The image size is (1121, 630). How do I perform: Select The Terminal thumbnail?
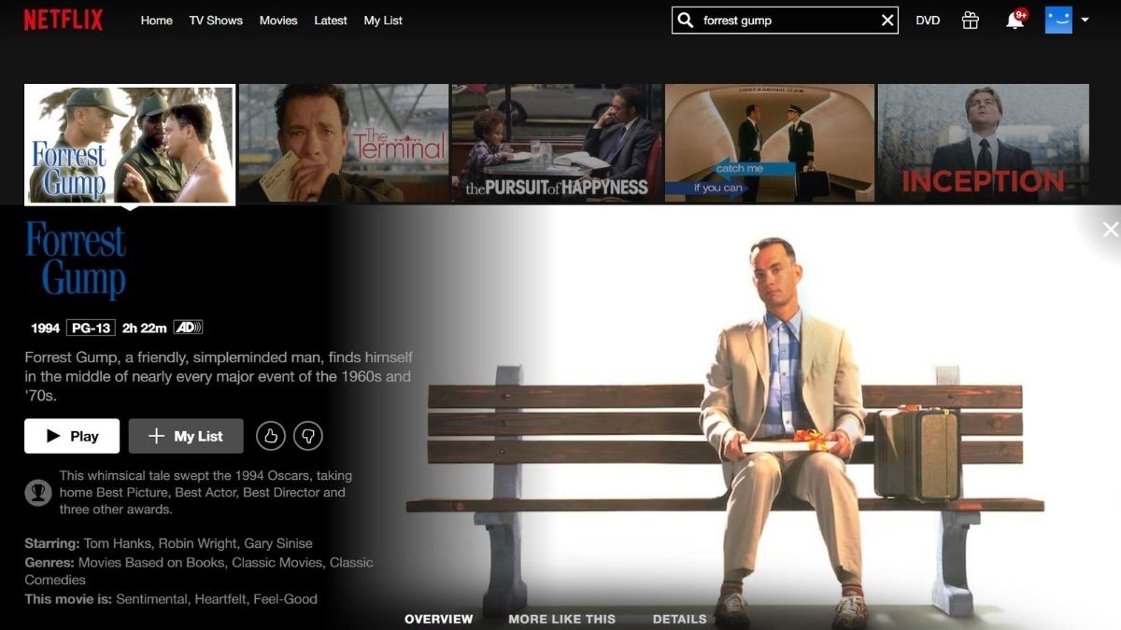tap(344, 143)
